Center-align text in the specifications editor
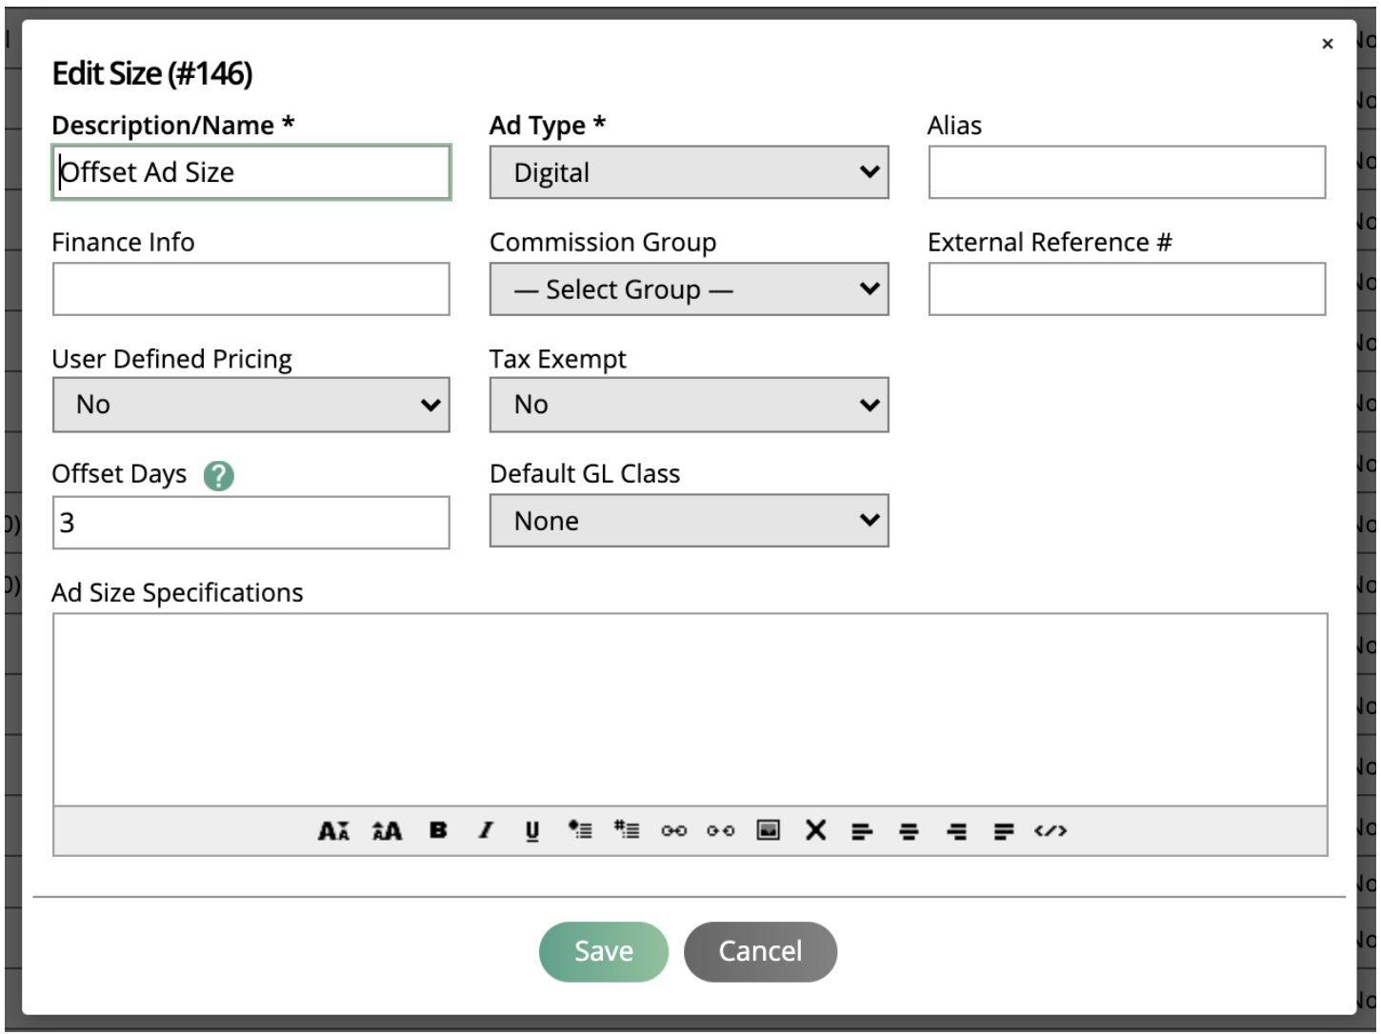This screenshot has height=1034, width=1381. 908,830
